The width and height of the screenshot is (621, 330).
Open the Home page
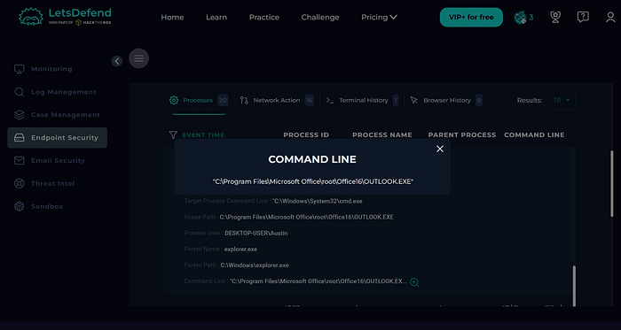coord(172,18)
